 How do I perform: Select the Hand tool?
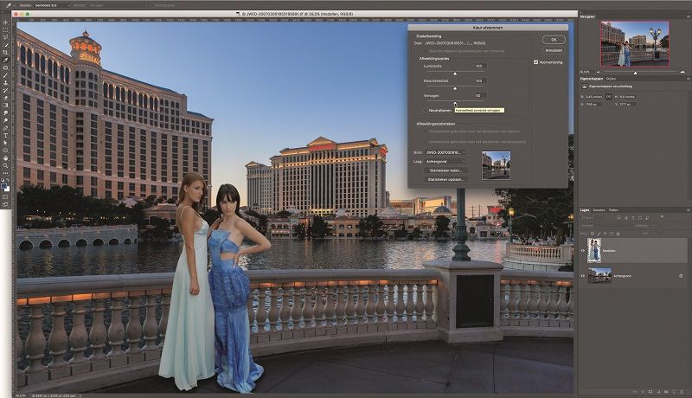[x=5, y=157]
